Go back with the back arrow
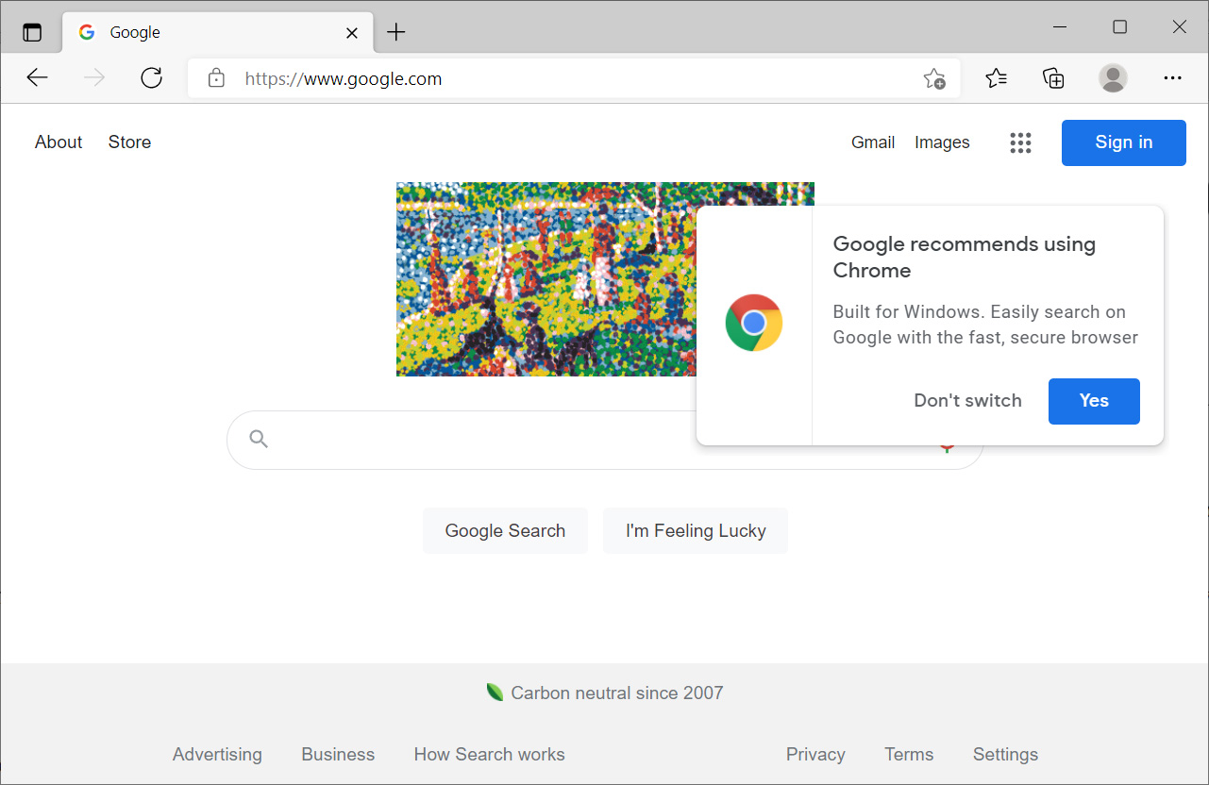Screen dimensions: 1209x785 (37, 78)
